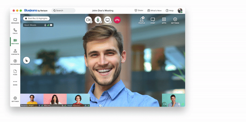Toggle the camera video button
The height and width of the screenshot is (122, 246).
(88, 20)
